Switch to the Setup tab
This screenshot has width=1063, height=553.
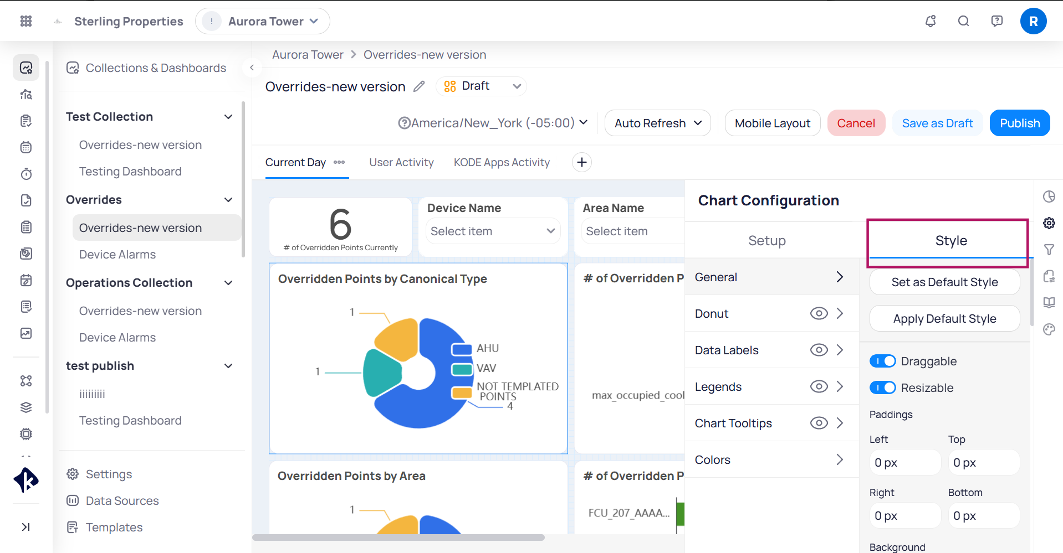point(767,241)
